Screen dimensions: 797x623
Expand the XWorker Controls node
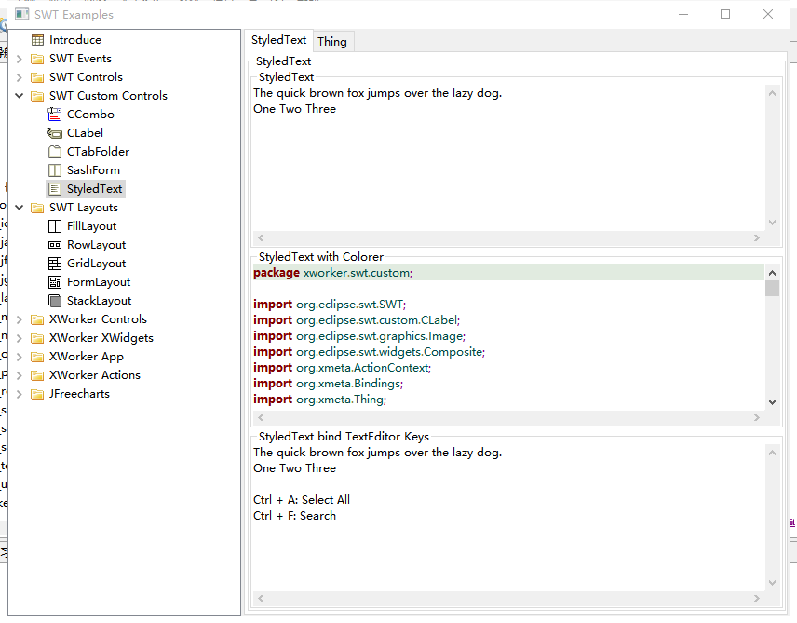20,320
